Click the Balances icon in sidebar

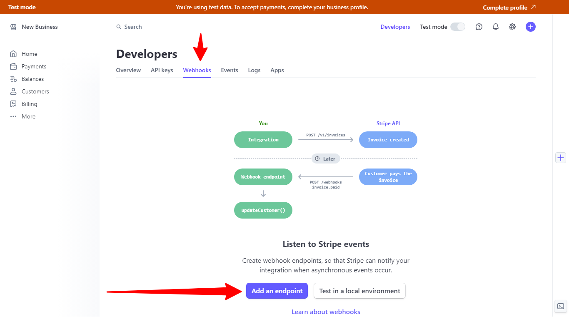(x=13, y=79)
